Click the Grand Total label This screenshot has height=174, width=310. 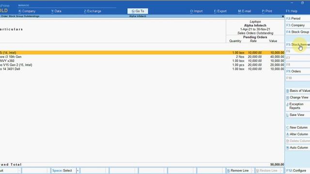tap(11, 164)
